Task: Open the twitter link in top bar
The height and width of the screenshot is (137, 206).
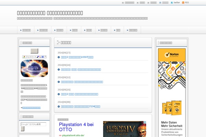Action: [177, 2]
